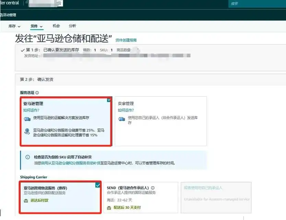
Task: Switch to the 分析 tab
Action: tap(72, 26)
